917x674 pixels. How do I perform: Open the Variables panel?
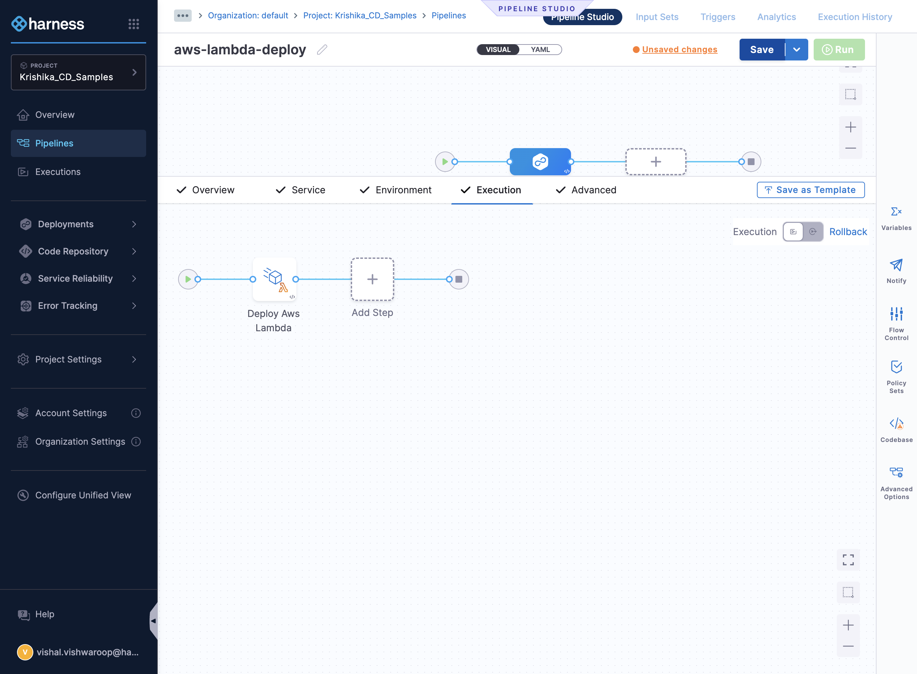pos(896,218)
